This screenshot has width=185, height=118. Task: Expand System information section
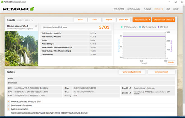click(x=8, y=109)
